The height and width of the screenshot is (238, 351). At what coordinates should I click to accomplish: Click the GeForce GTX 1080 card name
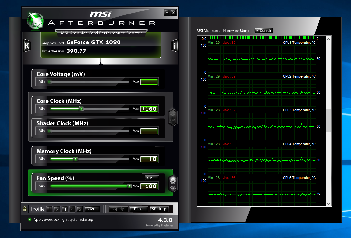click(94, 42)
